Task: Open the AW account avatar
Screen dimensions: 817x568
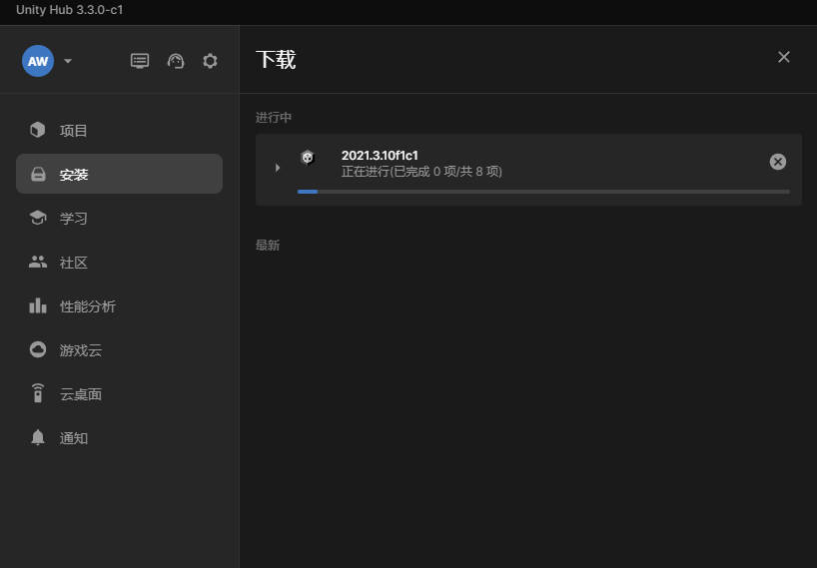Action: coord(38,61)
